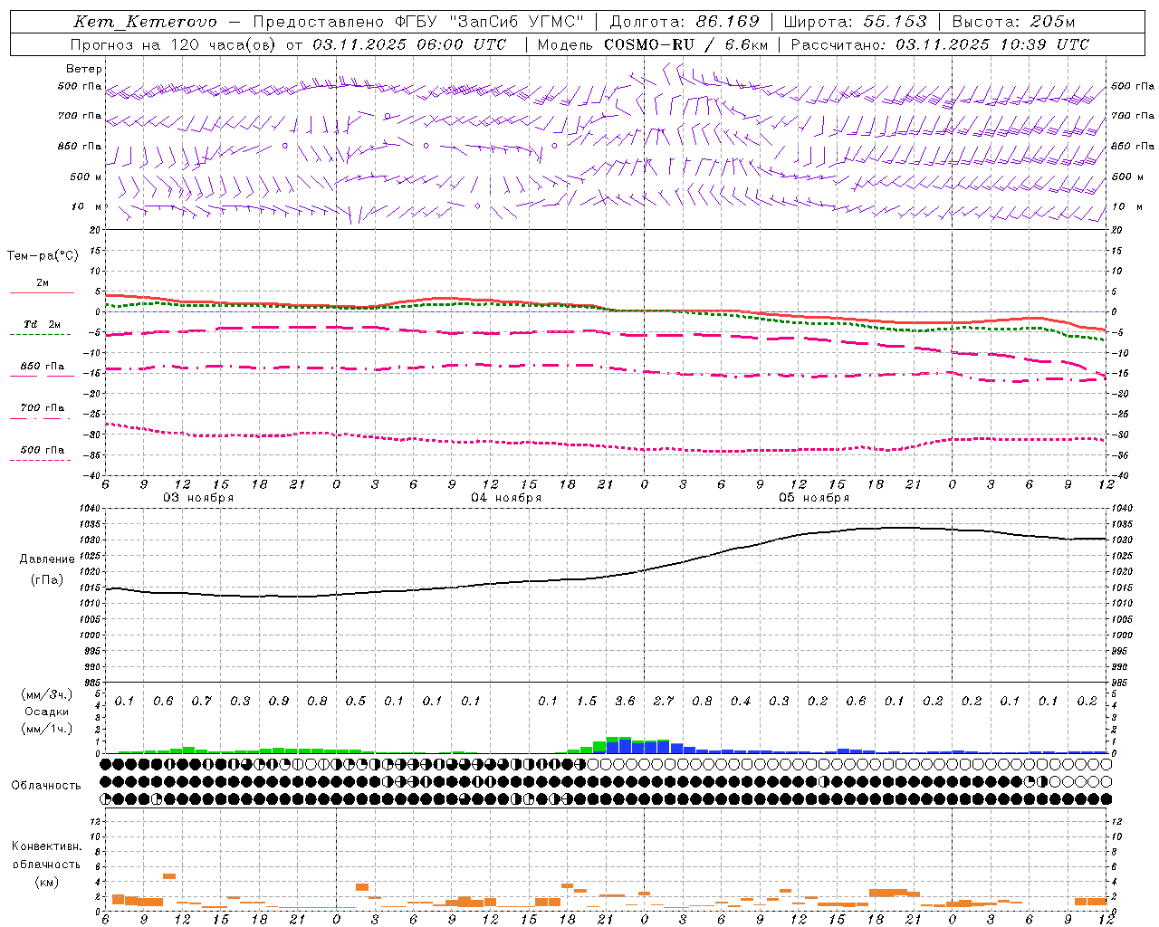Click the 'Td 2м' dew point legend entry
1159x927 pixels.
point(43,324)
